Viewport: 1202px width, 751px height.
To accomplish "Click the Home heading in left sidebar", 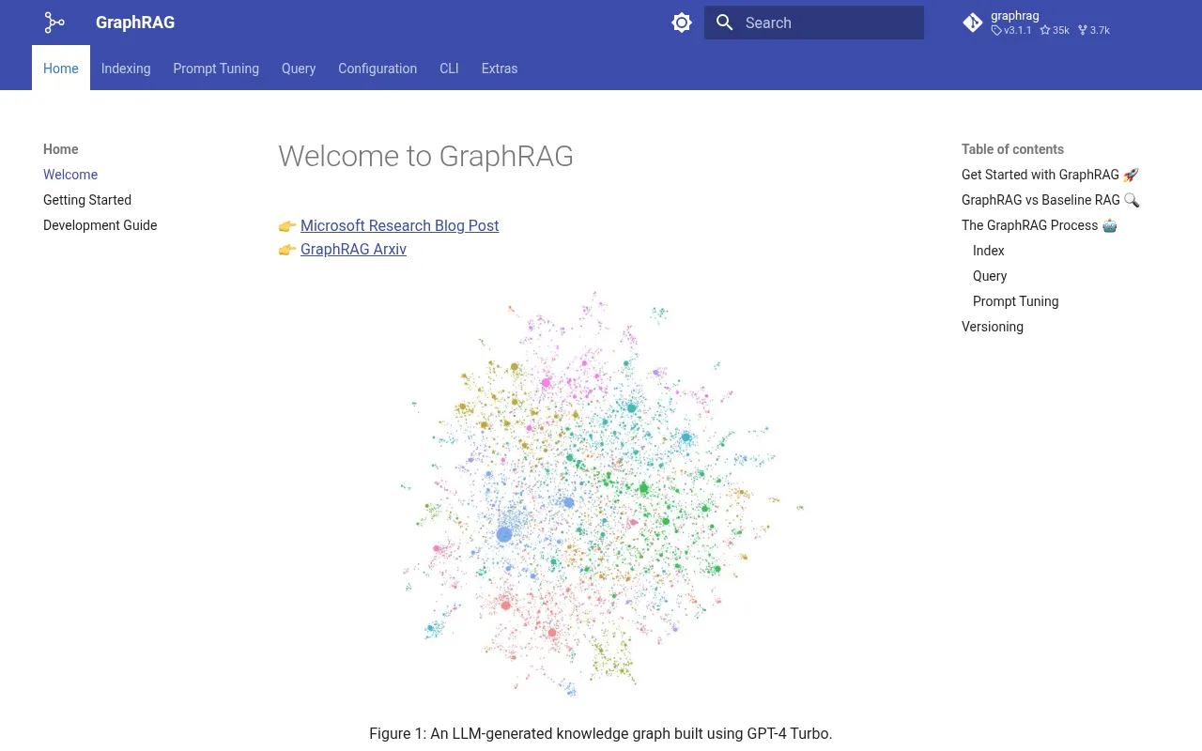I will pyautogui.click(x=61, y=149).
